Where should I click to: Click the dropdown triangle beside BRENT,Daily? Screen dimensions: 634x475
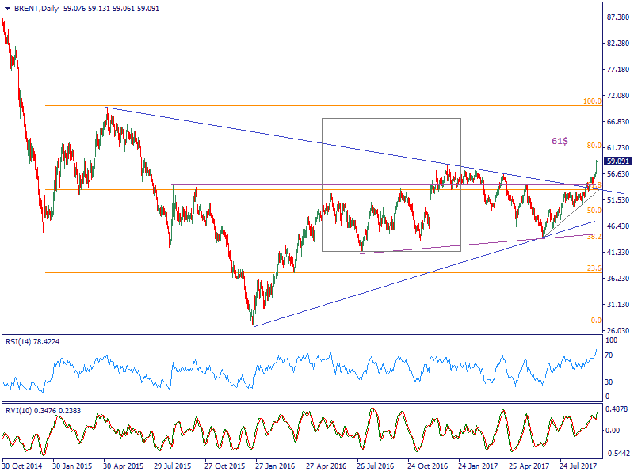[x=5, y=7]
